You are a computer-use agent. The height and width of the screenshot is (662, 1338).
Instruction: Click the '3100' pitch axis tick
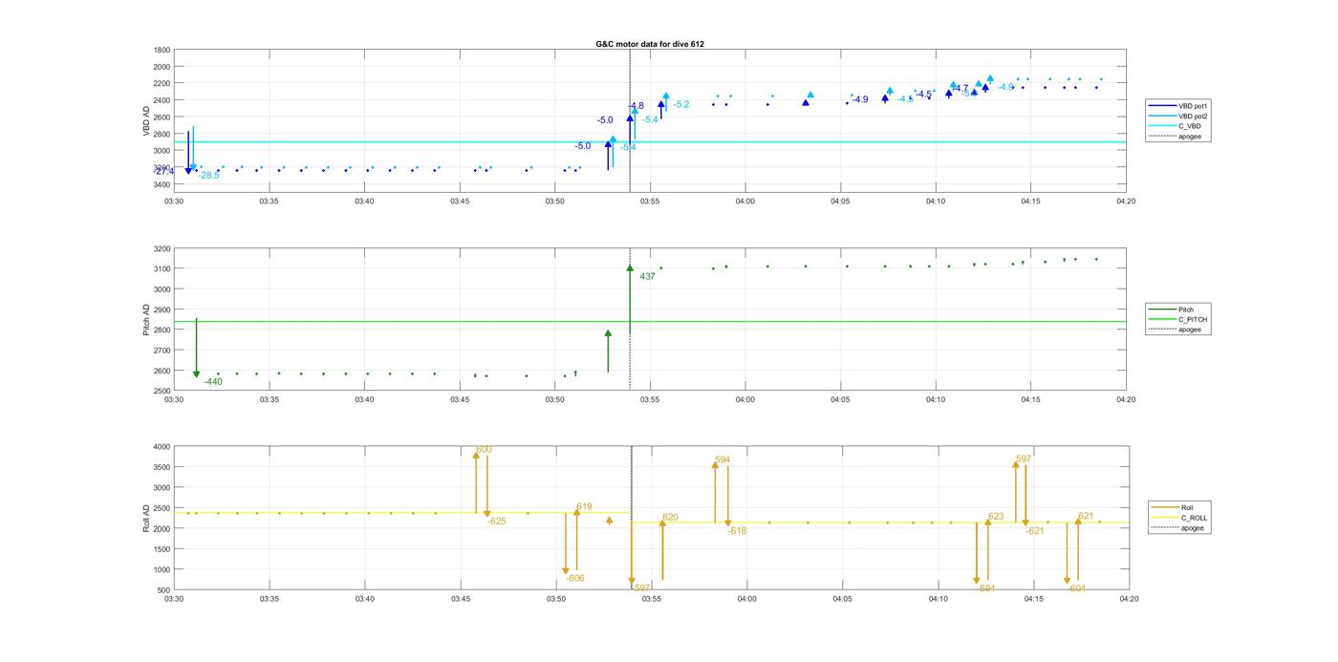162,269
